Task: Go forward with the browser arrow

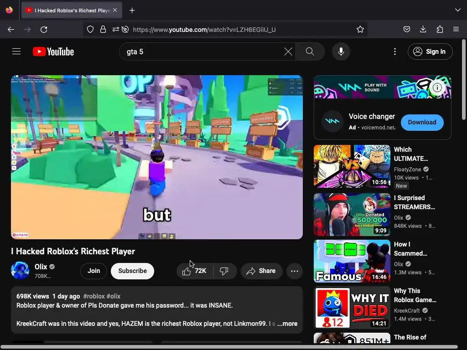Action: coord(27,30)
